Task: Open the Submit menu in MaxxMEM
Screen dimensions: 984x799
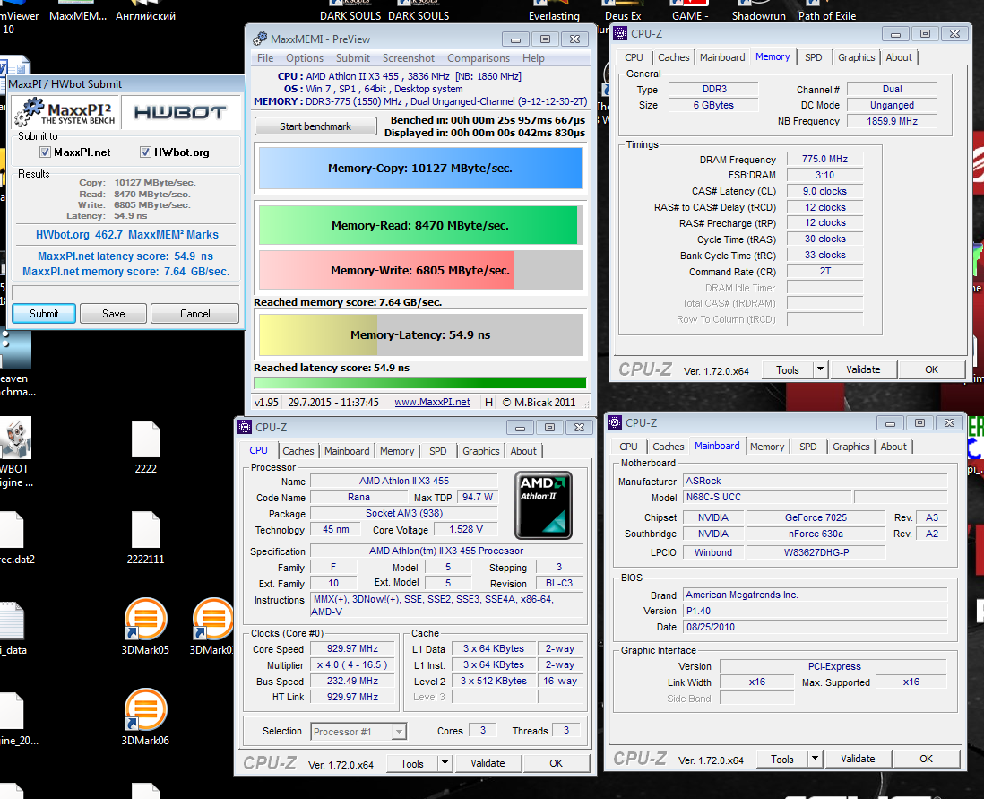Action: (353, 57)
